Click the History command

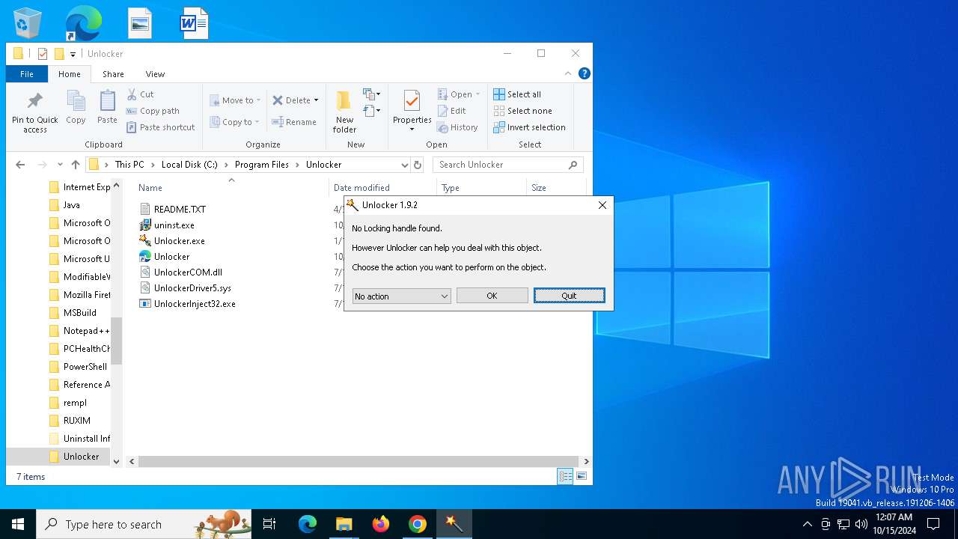click(457, 127)
